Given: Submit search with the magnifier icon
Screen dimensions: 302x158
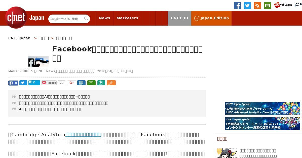Looking at the screenshot, I should [86, 19].
